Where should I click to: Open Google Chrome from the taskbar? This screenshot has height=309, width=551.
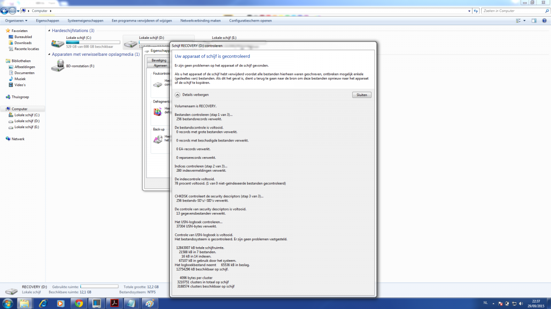click(x=79, y=303)
